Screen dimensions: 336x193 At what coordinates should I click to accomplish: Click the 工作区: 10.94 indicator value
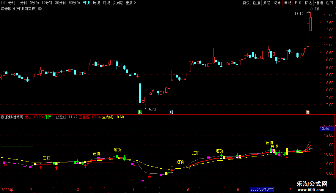pos(90,117)
